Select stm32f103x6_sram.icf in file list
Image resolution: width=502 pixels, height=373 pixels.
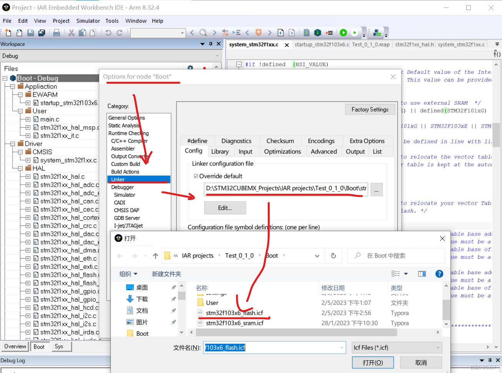point(234,323)
